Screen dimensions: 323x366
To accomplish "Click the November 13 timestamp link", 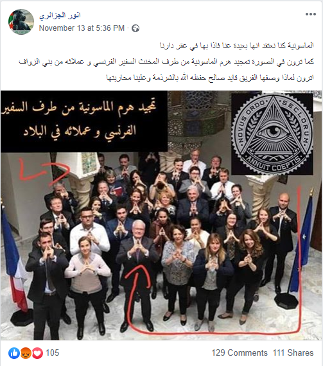I will [82, 28].
